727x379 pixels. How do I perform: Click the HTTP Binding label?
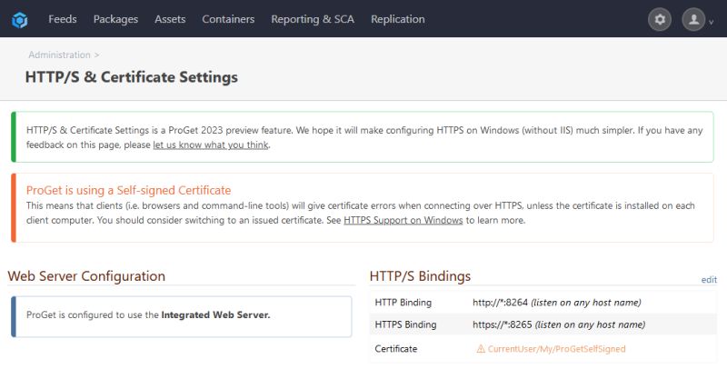pos(403,303)
